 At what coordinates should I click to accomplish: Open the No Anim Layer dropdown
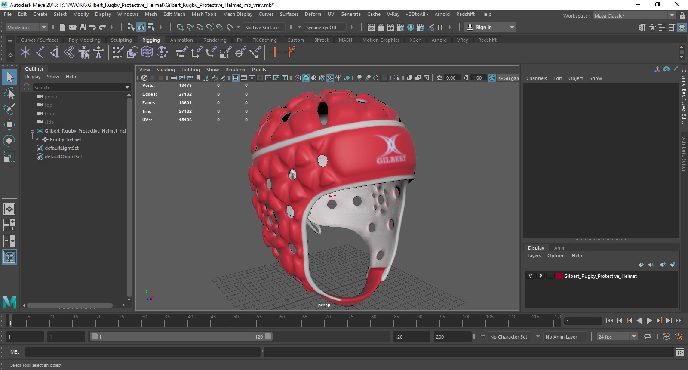click(564, 336)
